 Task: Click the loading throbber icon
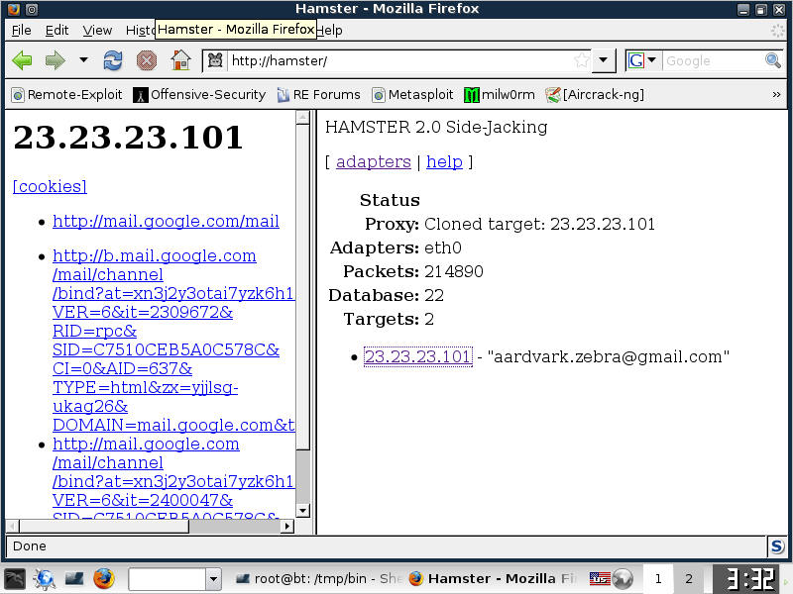tap(777, 31)
